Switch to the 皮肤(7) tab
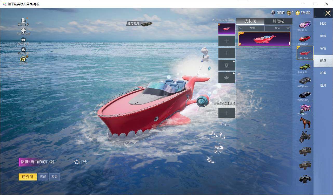 tap(250, 21)
